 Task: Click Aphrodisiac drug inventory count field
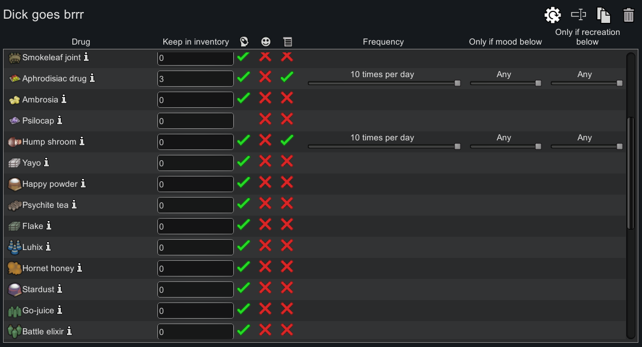(x=195, y=78)
